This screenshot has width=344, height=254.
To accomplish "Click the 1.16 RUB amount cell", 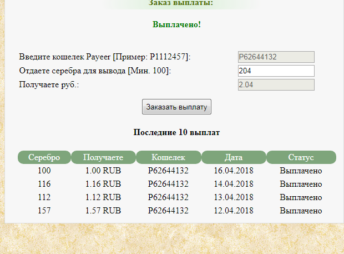I will (103, 183).
